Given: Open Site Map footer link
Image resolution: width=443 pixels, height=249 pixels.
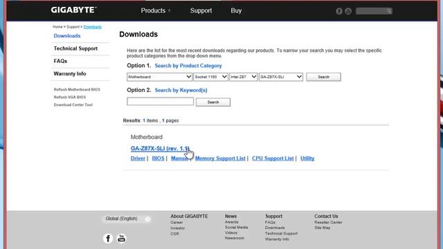Looking at the screenshot, I should pyautogui.click(x=322, y=228).
